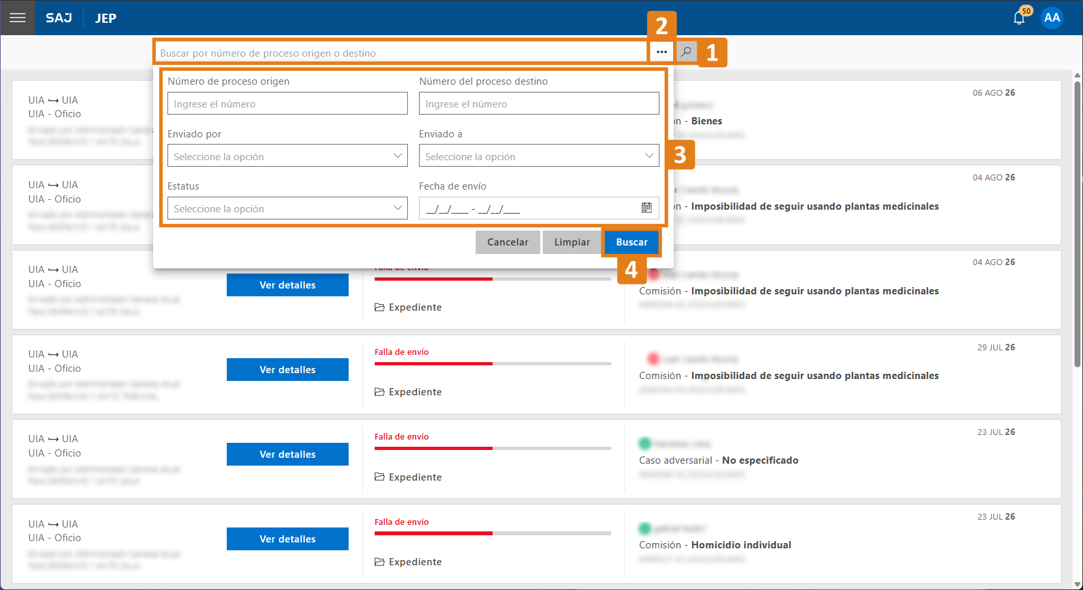Click Ver detalles on Caso adversarial card

(x=287, y=454)
